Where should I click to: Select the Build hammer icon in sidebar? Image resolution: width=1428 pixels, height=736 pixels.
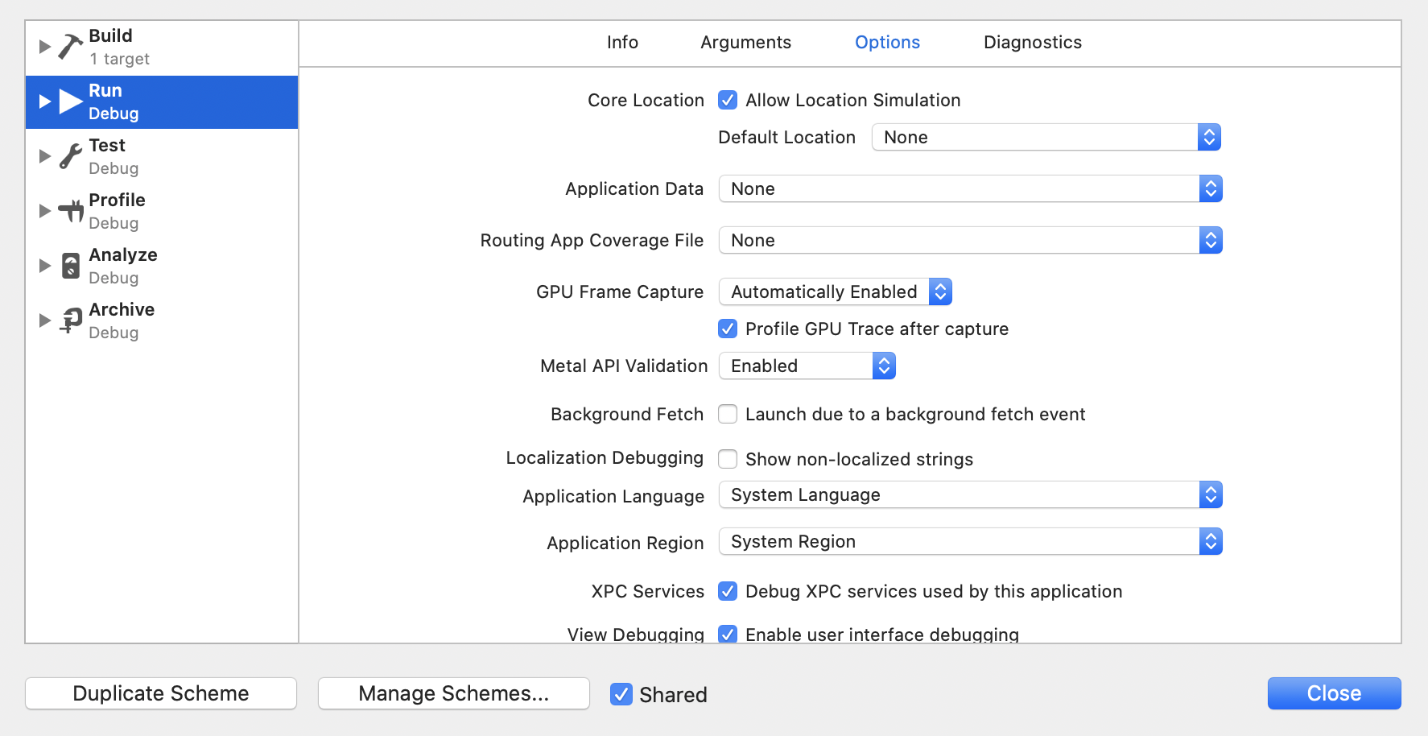[x=69, y=46]
